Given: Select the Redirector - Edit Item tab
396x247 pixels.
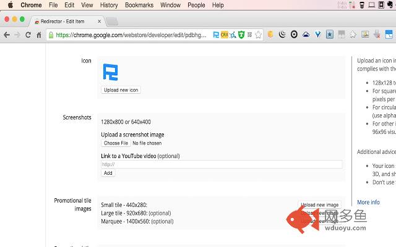Looking at the screenshot, I should coord(62,21).
